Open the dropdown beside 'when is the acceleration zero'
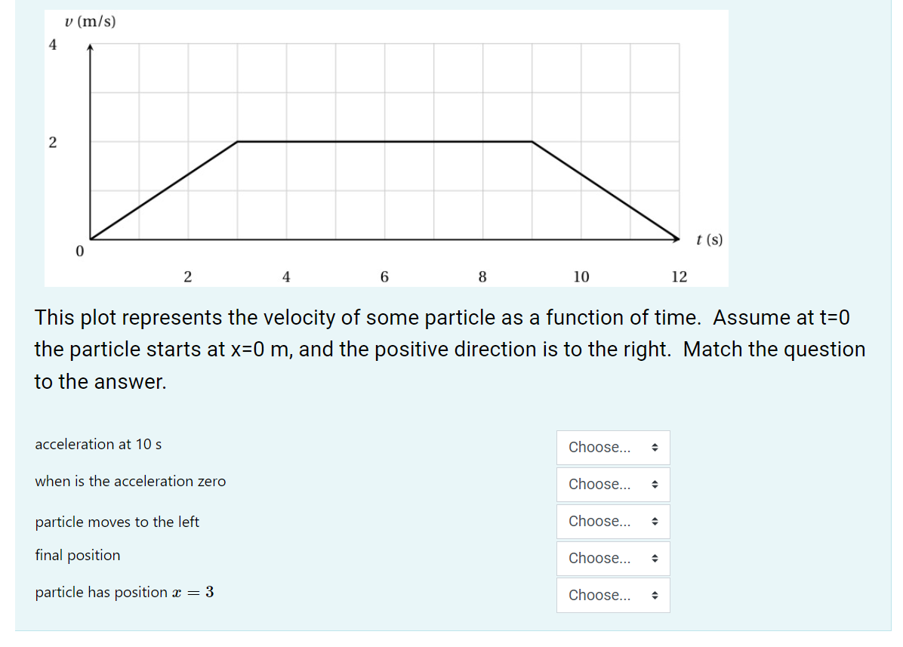 (x=612, y=484)
